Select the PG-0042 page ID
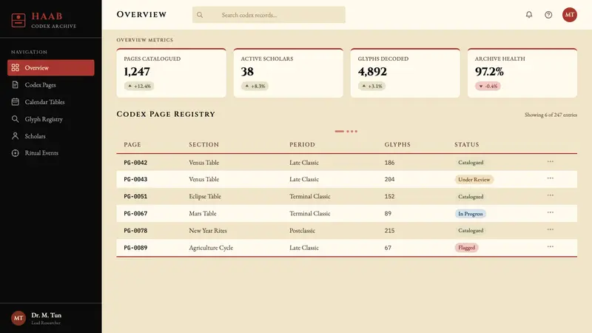 point(135,163)
